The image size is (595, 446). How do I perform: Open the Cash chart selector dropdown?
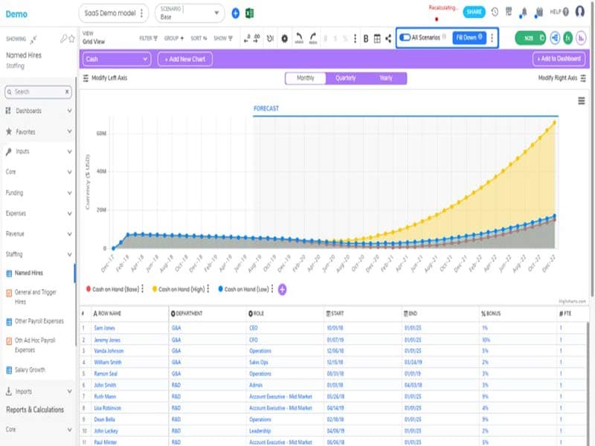(116, 59)
